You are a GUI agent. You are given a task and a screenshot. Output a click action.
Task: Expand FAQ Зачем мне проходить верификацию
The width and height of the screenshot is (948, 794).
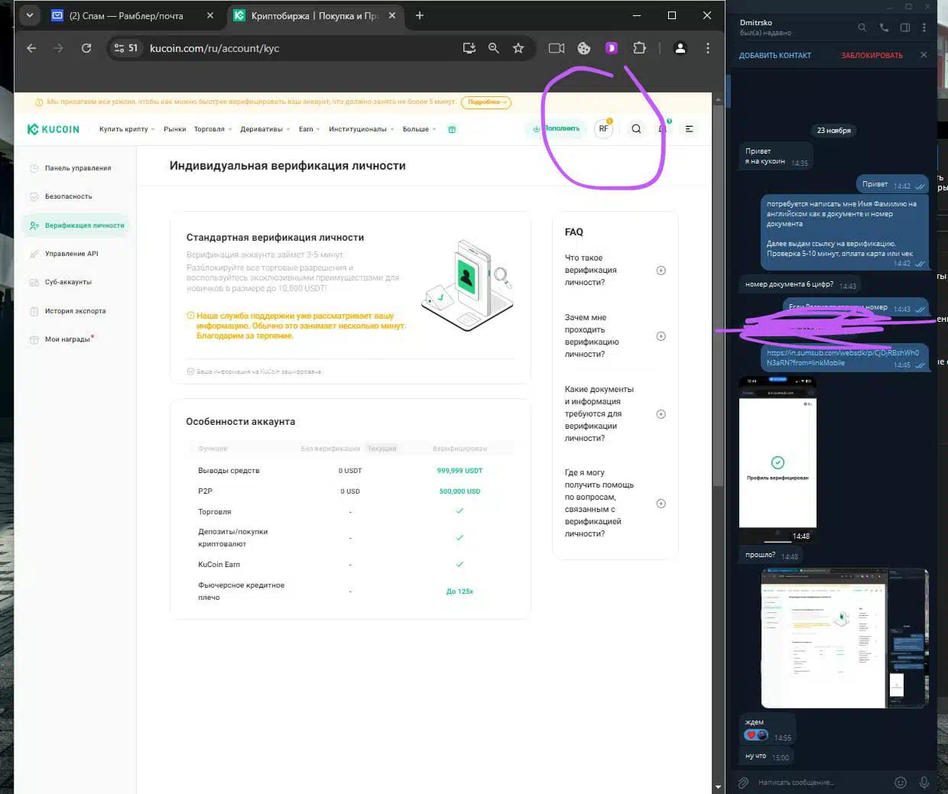(661, 336)
